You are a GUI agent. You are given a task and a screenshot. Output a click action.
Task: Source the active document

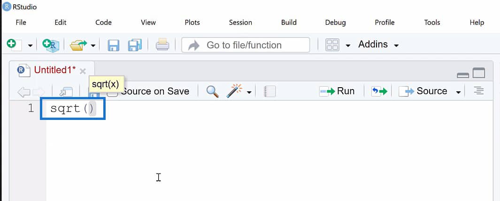click(x=423, y=91)
